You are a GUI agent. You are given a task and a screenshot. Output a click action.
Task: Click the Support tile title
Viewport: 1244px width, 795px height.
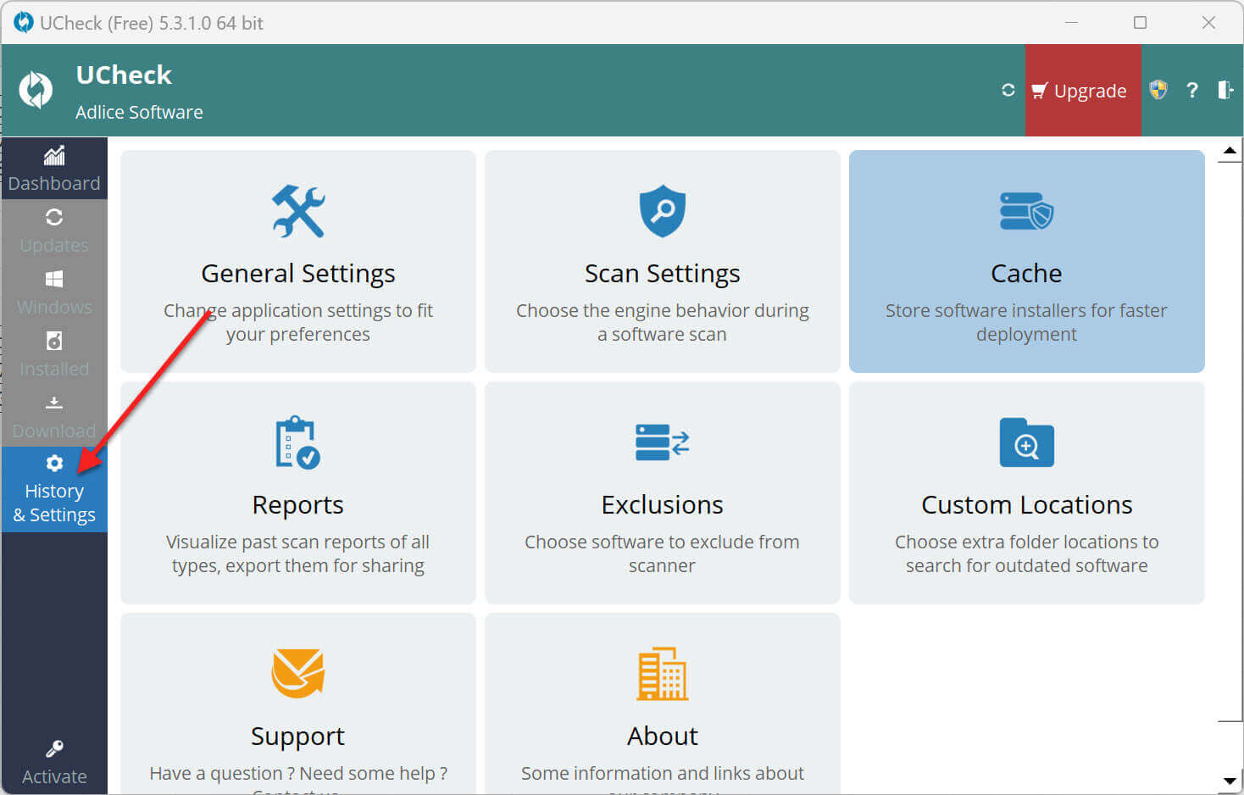[x=298, y=737]
